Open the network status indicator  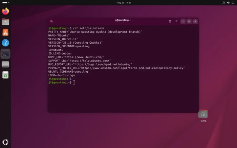coord(224,3)
